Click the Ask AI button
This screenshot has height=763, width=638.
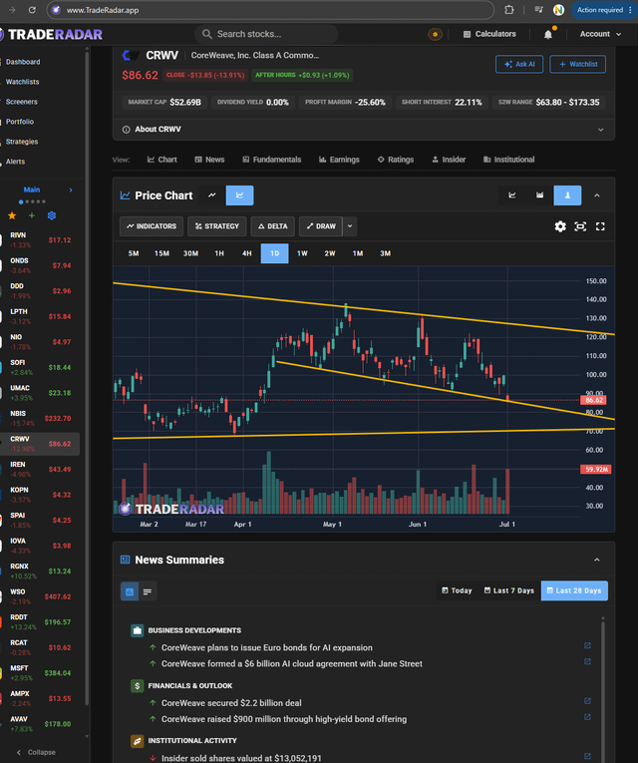[x=519, y=64]
